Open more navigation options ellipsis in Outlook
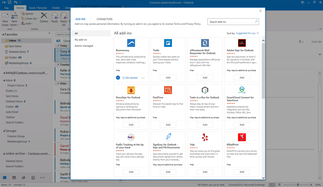The image size is (323, 187). (42, 178)
